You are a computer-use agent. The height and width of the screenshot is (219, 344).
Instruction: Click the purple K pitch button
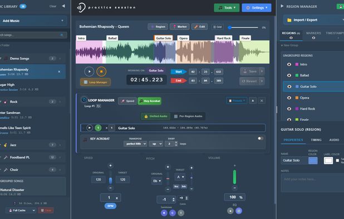[164, 213]
